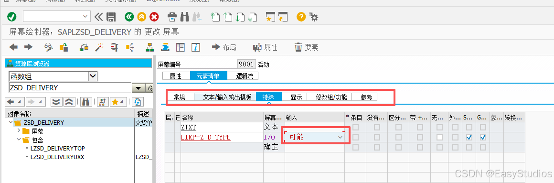Click the Activate magic wand icon
The image size is (554, 183).
click(100, 47)
